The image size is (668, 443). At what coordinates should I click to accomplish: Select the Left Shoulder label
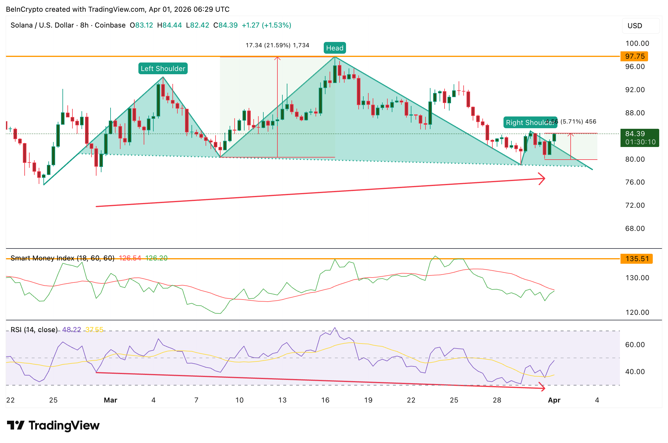tap(162, 68)
